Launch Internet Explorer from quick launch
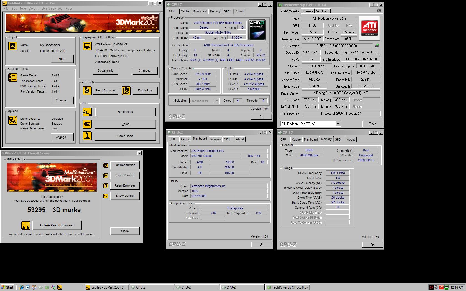 point(21,287)
